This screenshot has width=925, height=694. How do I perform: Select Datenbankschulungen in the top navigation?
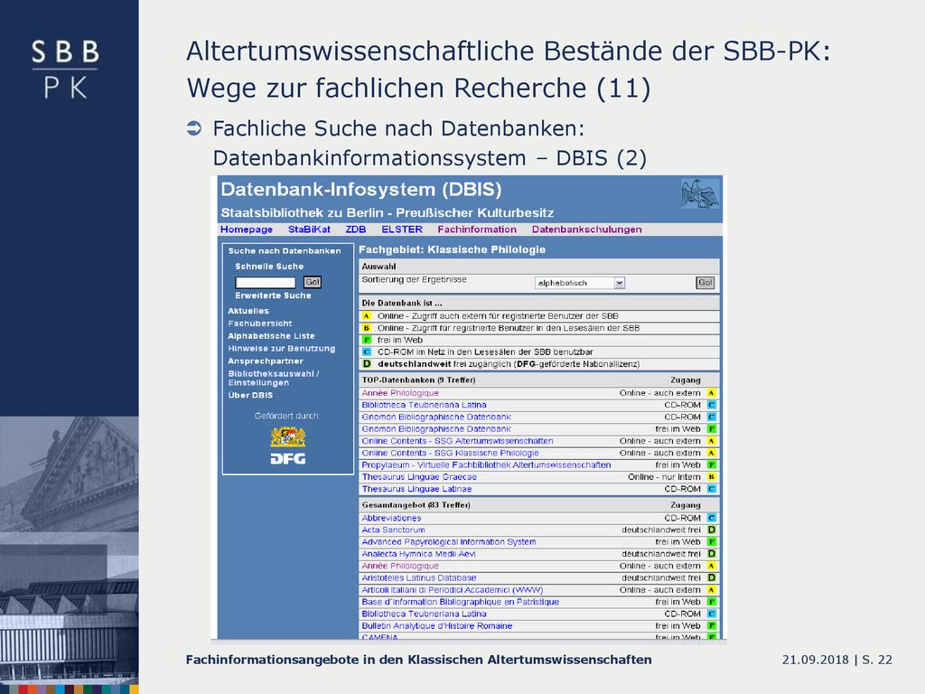point(586,230)
